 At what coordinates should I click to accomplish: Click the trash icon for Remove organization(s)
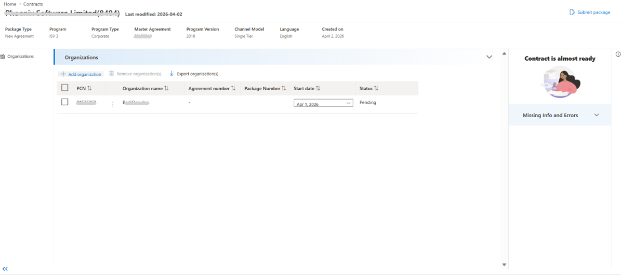pyautogui.click(x=111, y=74)
